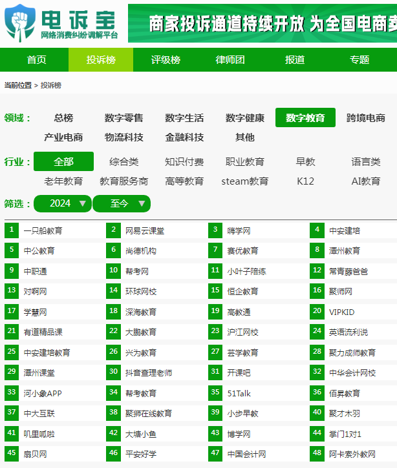Viewport: 397px width, 468px height.
Task: Filter industry by AI教育
Action: 365,181
